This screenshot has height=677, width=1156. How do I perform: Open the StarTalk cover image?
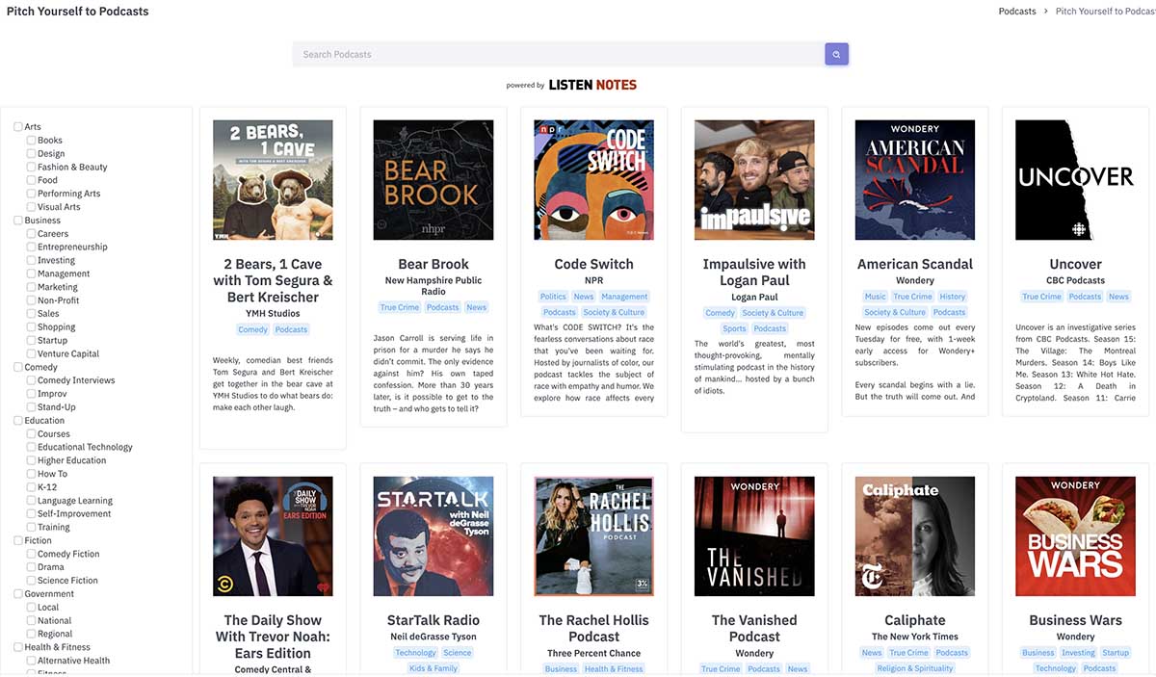click(433, 536)
